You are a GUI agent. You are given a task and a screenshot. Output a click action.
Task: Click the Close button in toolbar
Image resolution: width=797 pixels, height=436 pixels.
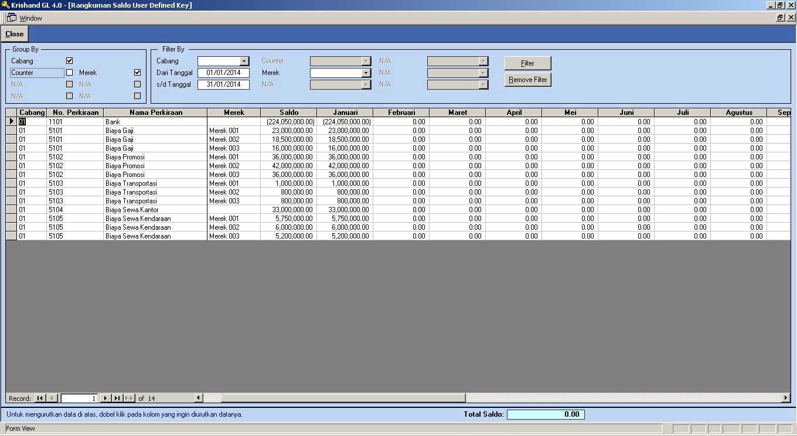(x=14, y=34)
